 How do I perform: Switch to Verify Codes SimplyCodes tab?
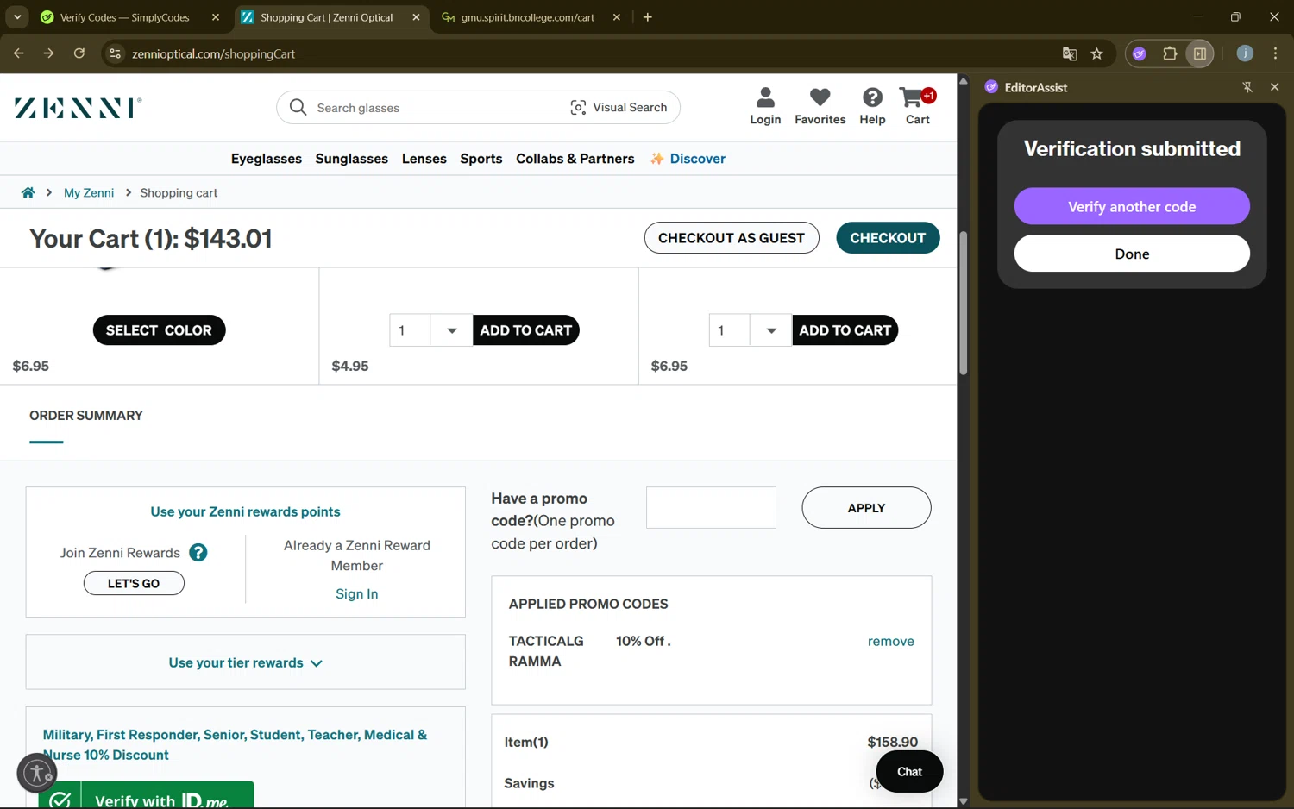point(124,17)
